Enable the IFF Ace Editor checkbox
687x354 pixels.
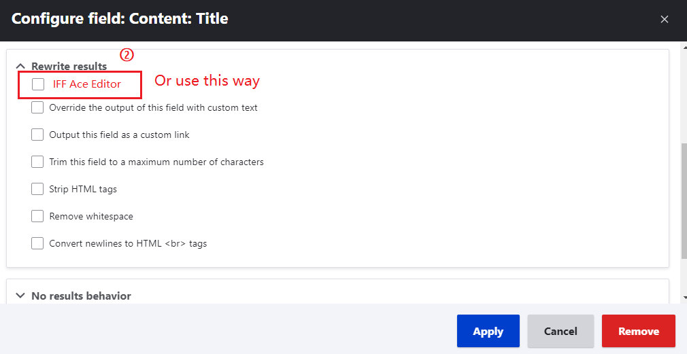[x=38, y=84]
